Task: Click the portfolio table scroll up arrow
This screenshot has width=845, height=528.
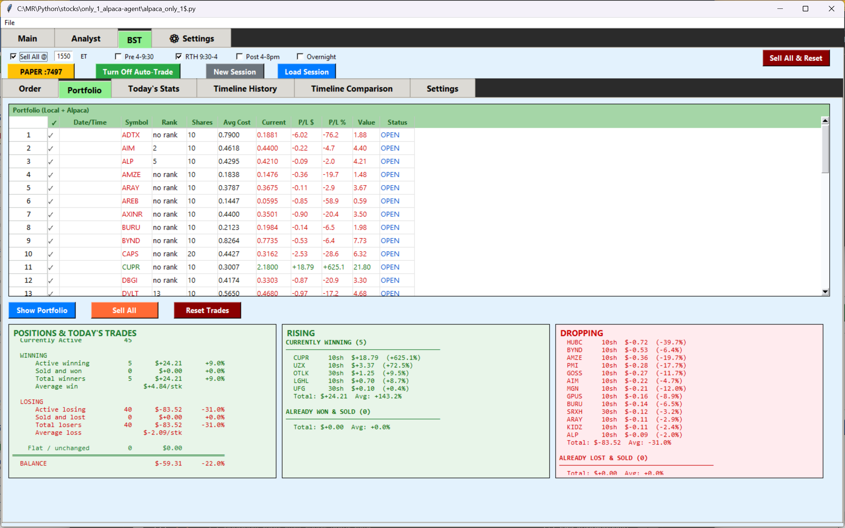Action: [825, 120]
